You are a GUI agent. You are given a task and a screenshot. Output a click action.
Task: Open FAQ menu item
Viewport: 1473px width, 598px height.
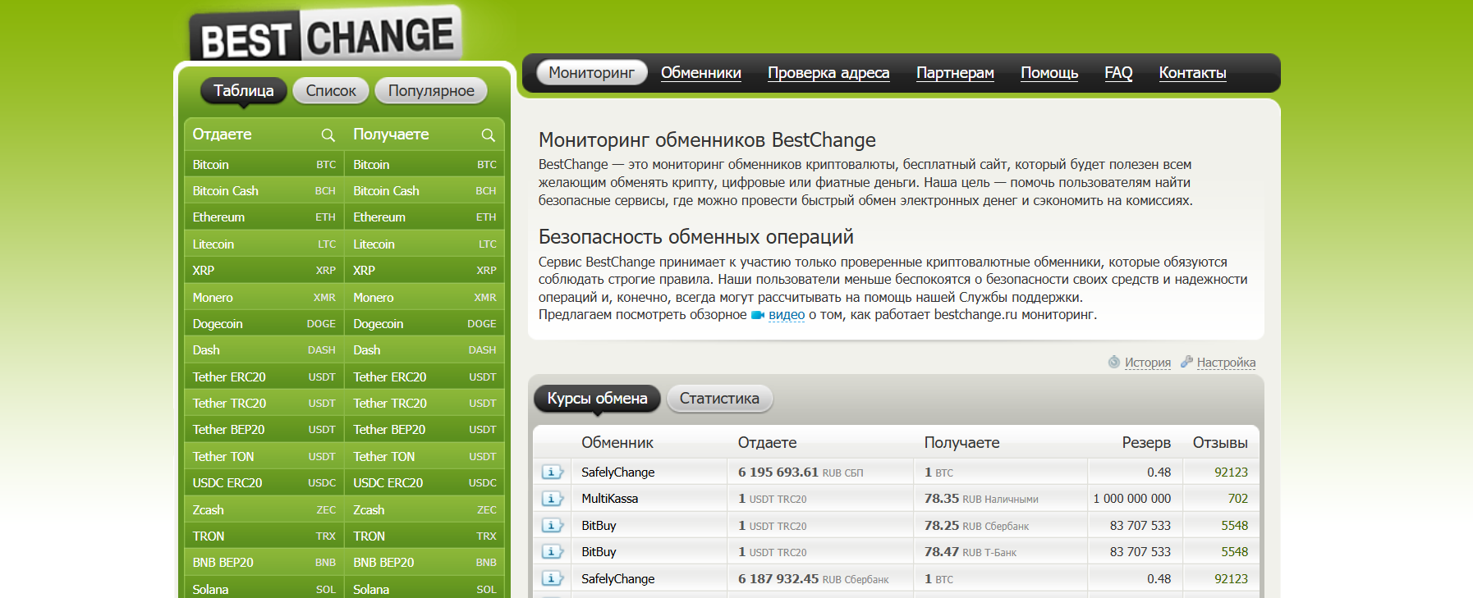(x=1118, y=73)
